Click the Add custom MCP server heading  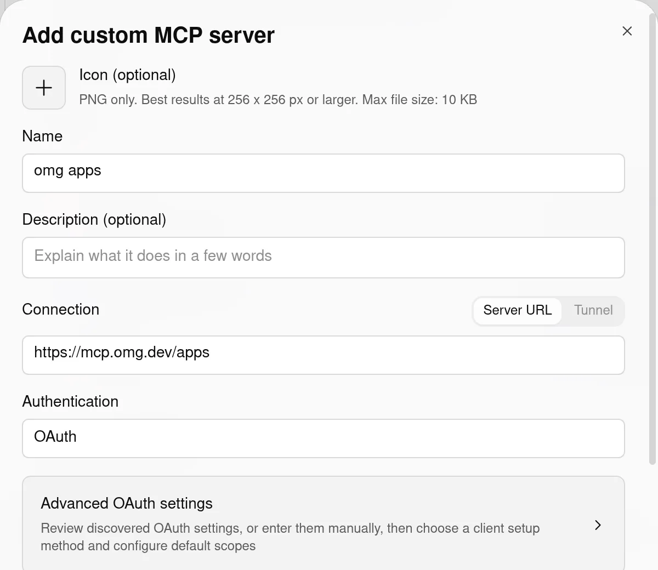[148, 35]
